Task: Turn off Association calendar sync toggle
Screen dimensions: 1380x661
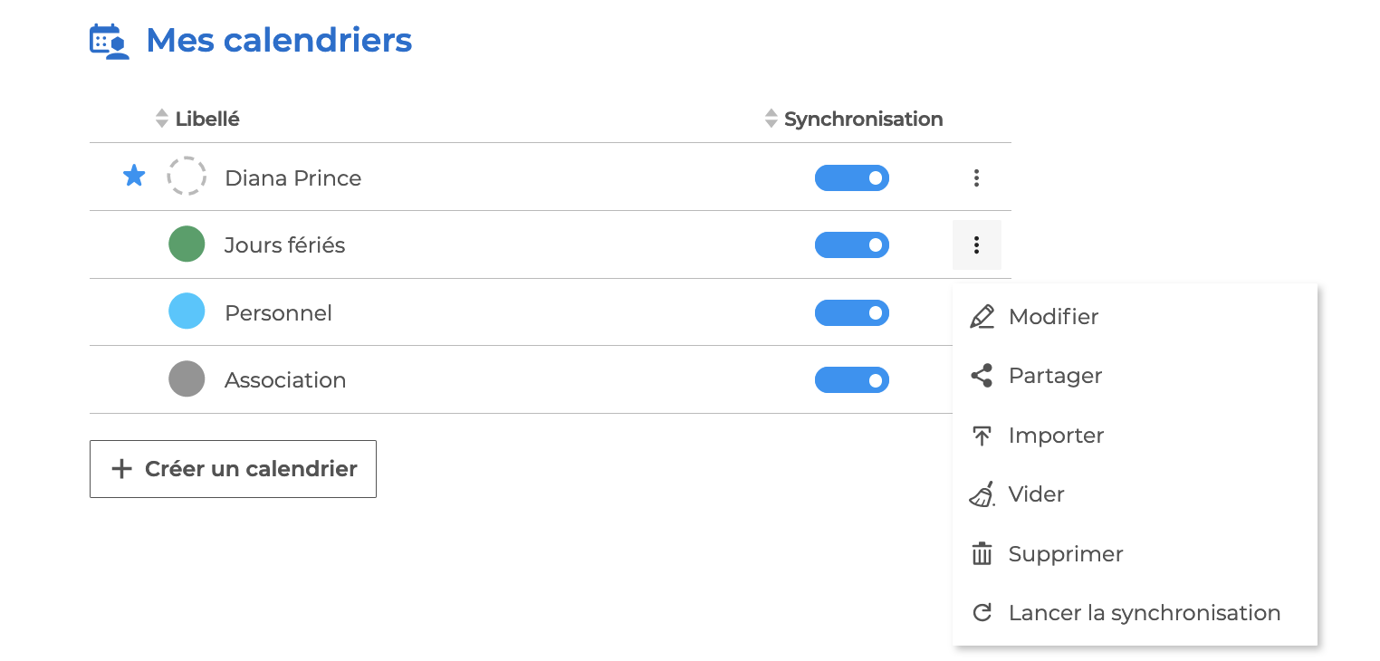Action: point(851,380)
